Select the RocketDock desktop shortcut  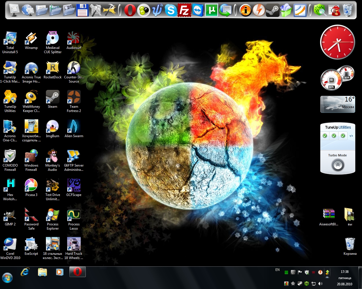[53, 70]
